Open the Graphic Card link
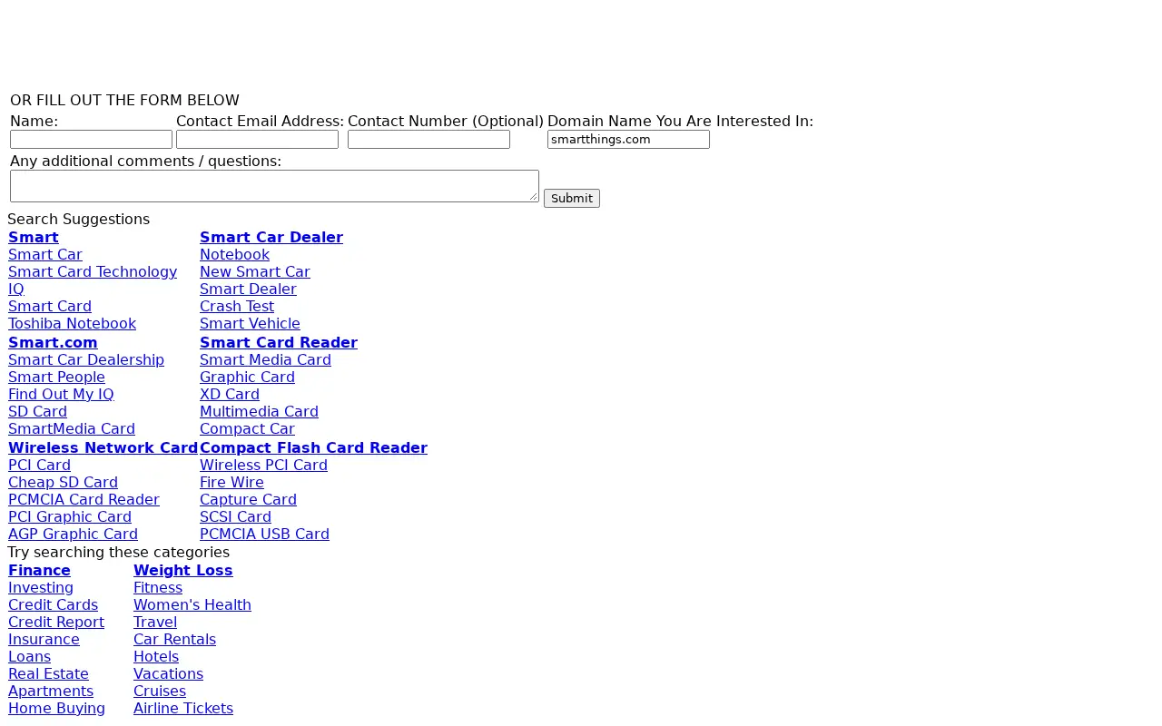This screenshot has height=726, width=1162. 247,378
